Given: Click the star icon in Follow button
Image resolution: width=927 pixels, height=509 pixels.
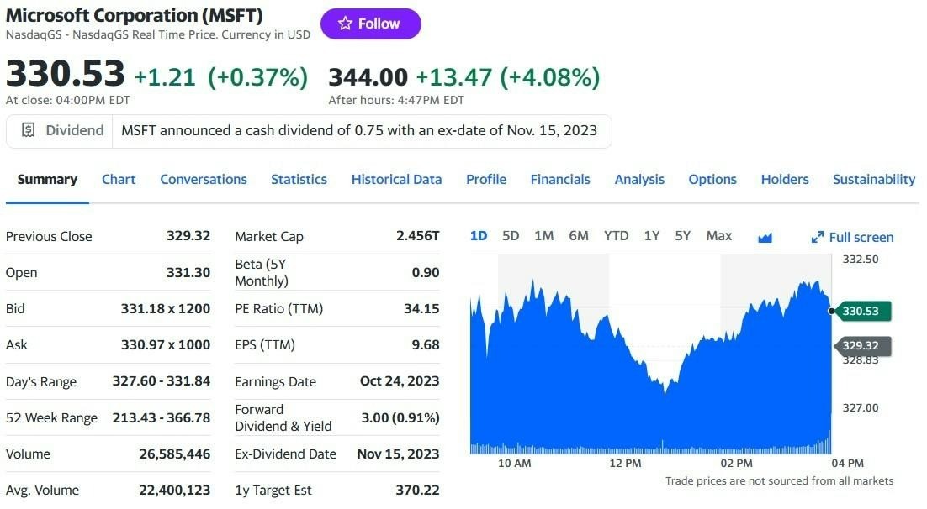Looking at the screenshot, I should pyautogui.click(x=345, y=24).
